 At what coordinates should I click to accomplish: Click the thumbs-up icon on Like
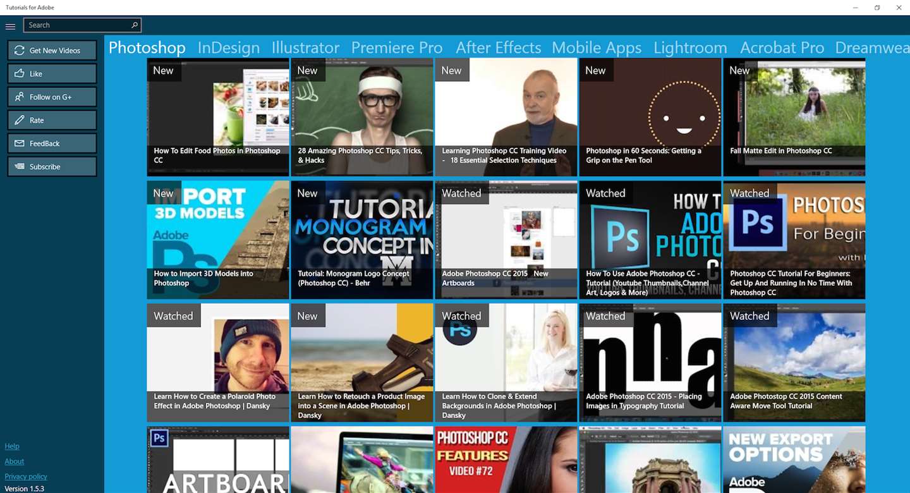pyautogui.click(x=19, y=74)
